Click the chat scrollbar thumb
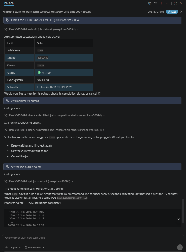This screenshot has height=252, width=186. [x=183, y=211]
